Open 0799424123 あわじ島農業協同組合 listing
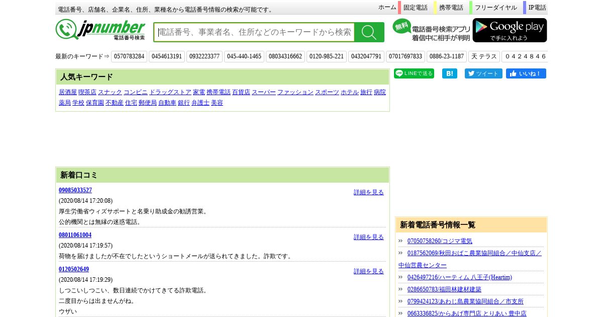The width and height of the screenshot is (603, 317). click(465, 301)
